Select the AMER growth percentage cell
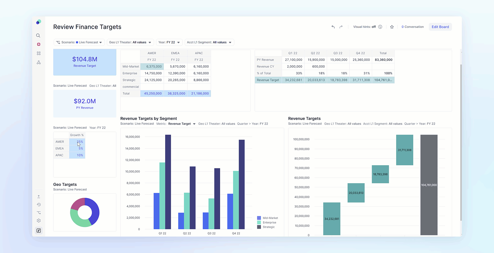This screenshot has height=253, width=494. (77, 142)
